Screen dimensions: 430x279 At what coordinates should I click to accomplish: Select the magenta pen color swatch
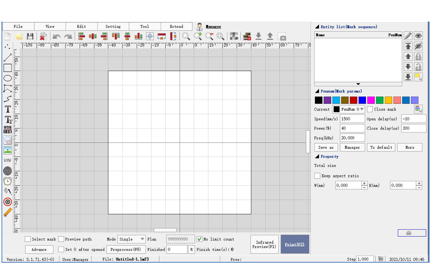371,100
